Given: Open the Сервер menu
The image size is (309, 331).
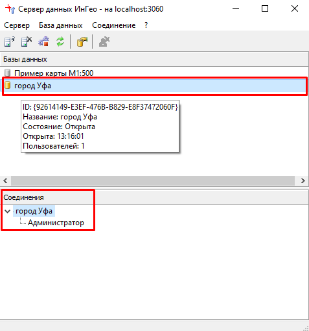Looking at the screenshot, I should pyautogui.click(x=17, y=25).
